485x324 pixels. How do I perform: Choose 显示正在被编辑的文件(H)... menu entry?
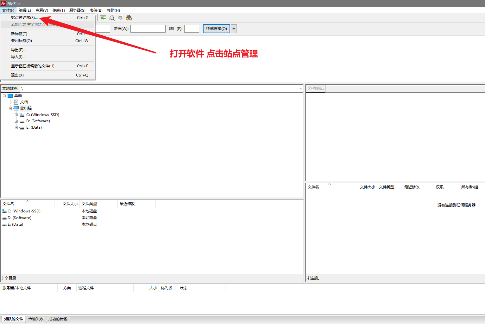pyautogui.click(x=48, y=66)
